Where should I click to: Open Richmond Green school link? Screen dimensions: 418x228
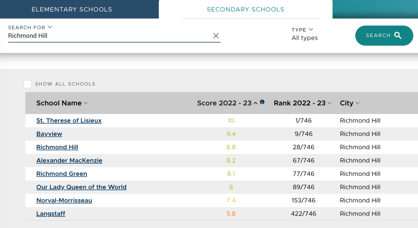coord(62,174)
